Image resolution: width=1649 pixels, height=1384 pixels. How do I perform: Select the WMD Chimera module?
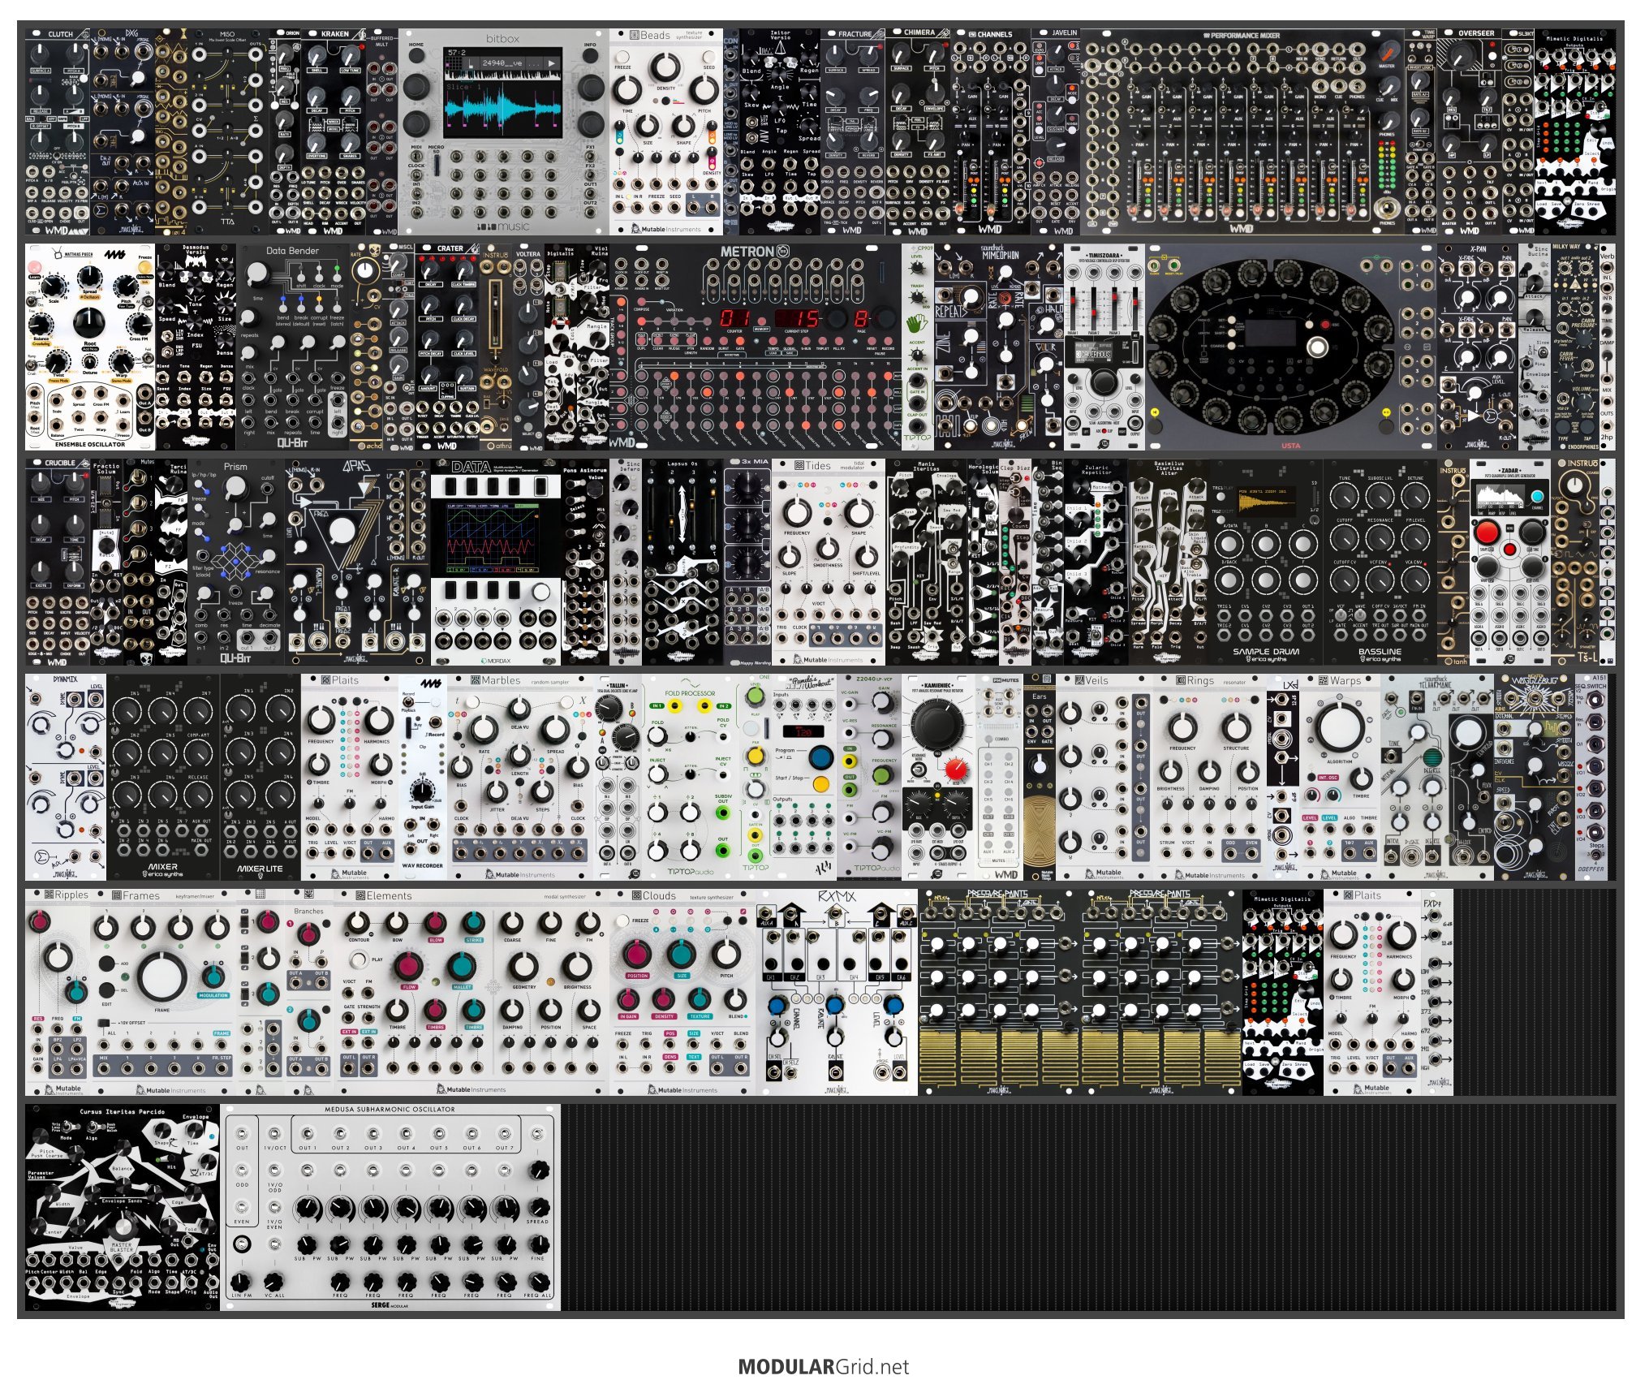(918, 132)
